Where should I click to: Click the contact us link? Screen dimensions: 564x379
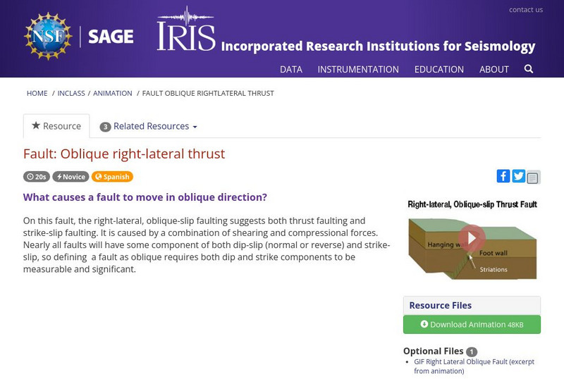coord(525,10)
